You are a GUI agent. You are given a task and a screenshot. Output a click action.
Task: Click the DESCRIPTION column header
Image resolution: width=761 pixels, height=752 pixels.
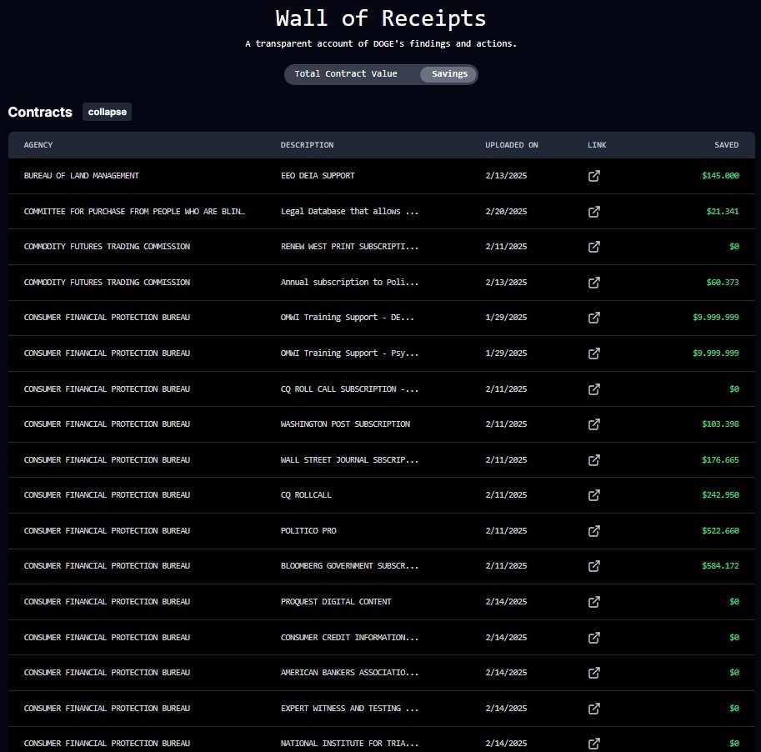pos(307,145)
